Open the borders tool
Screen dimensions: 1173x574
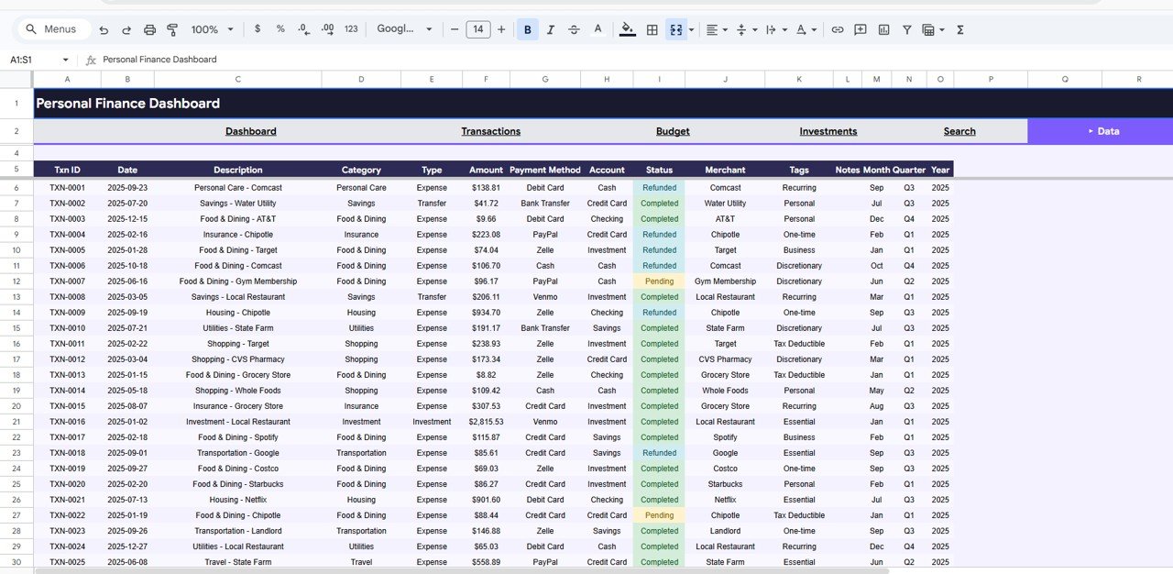click(x=652, y=29)
